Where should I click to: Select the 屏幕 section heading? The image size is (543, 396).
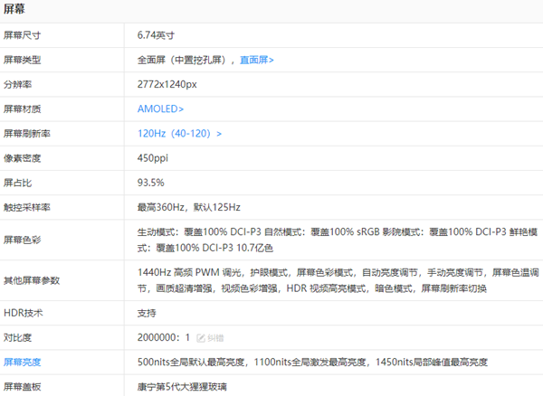[14, 9]
